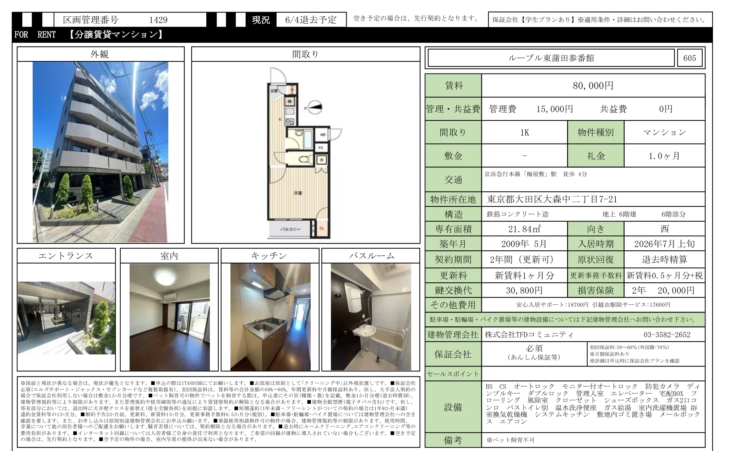Open the interior room photo
730x451 pixels.
(170, 316)
